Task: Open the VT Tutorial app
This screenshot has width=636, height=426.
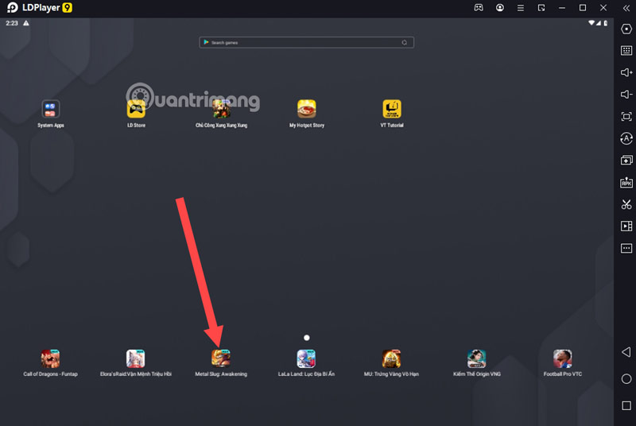Action: pyautogui.click(x=392, y=109)
